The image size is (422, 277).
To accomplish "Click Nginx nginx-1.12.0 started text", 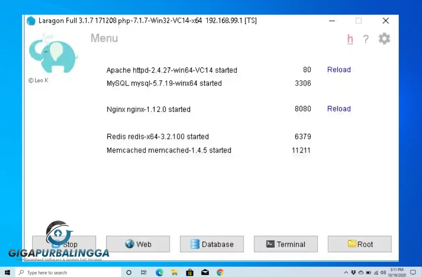I will (149, 109).
